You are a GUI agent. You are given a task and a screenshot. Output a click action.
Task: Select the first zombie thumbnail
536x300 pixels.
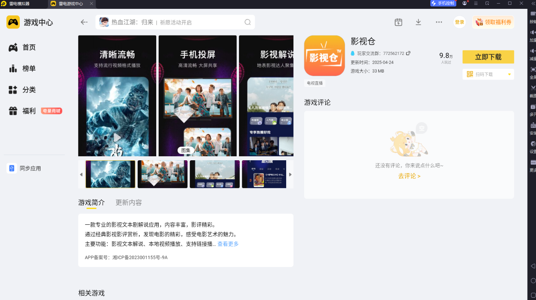click(x=110, y=174)
